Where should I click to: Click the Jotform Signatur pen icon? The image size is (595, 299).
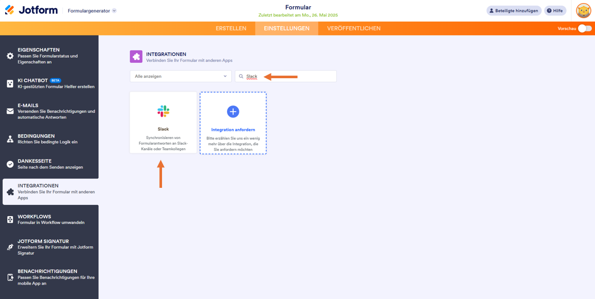(10, 247)
